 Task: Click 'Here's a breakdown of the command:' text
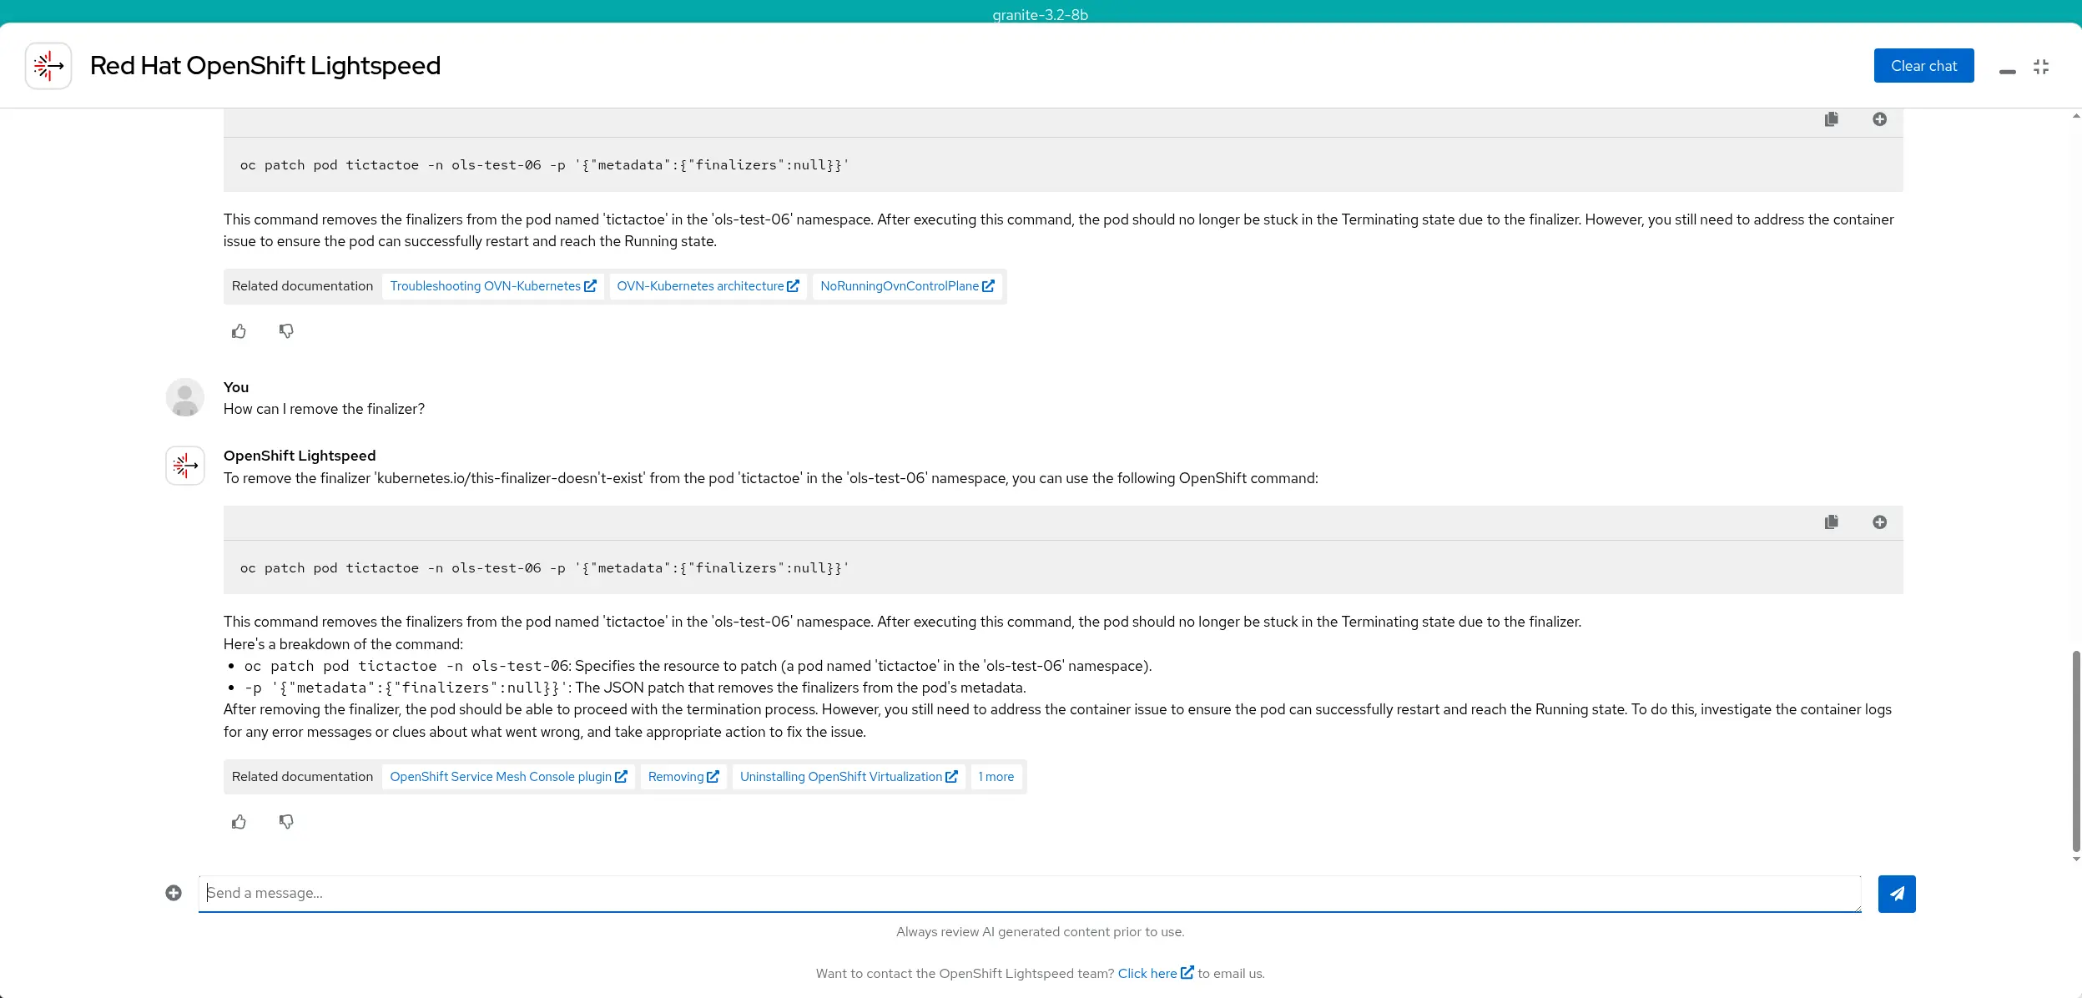click(x=343, y=644)
